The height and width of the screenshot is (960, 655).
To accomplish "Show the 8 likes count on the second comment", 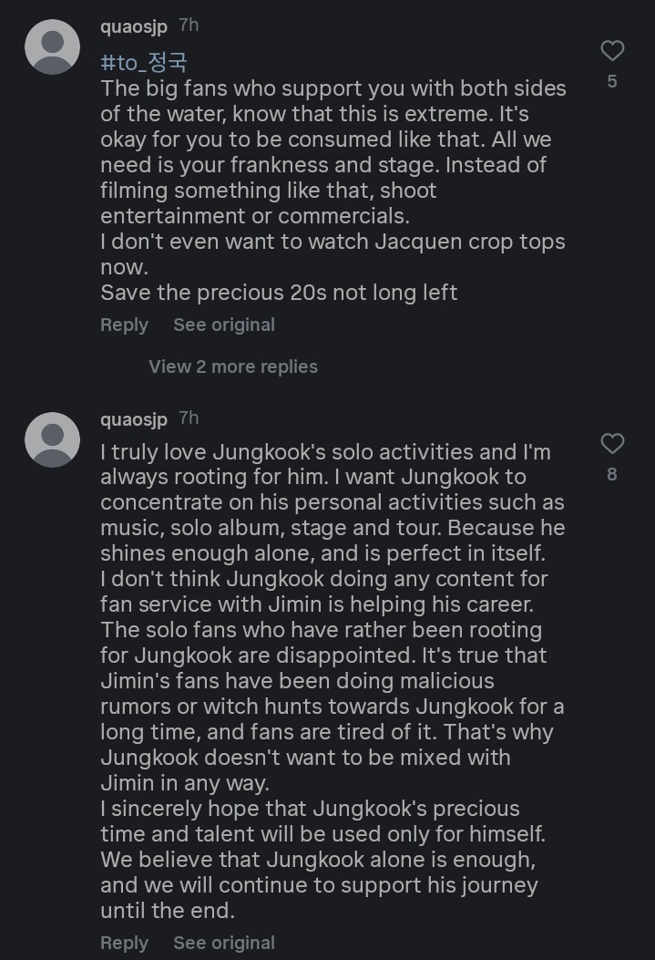I will click(612, 474).
